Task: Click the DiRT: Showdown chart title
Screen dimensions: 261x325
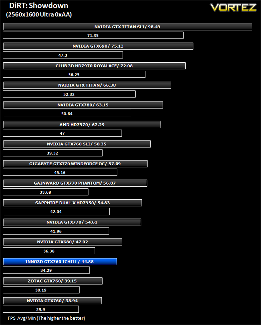Action: point(39,6)
